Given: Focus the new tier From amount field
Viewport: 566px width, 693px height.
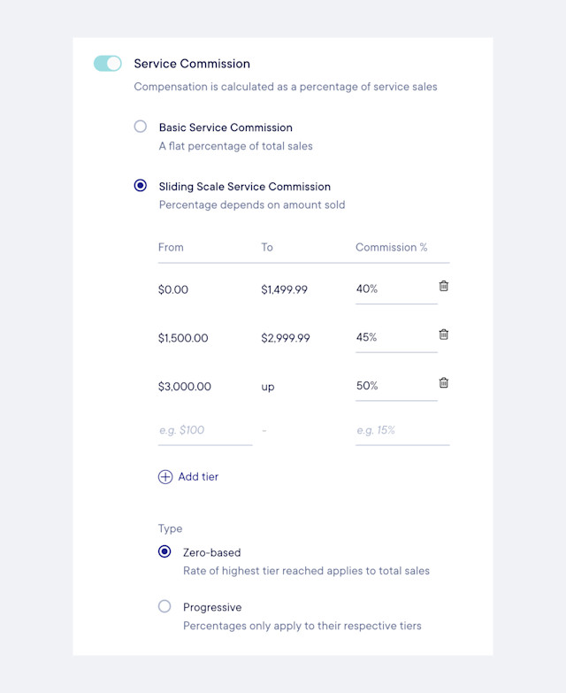Looking at the screenshot, I should click(205, 431).
